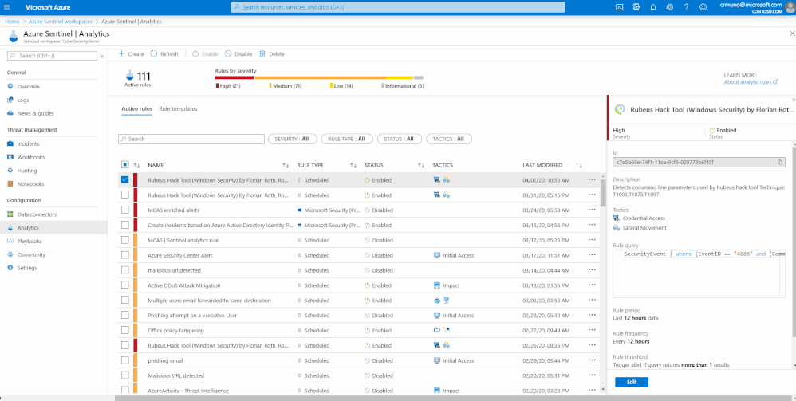Open Data connectors in the sidebar
This screenshot has height=401, width=796.
(x=37, y=214)
